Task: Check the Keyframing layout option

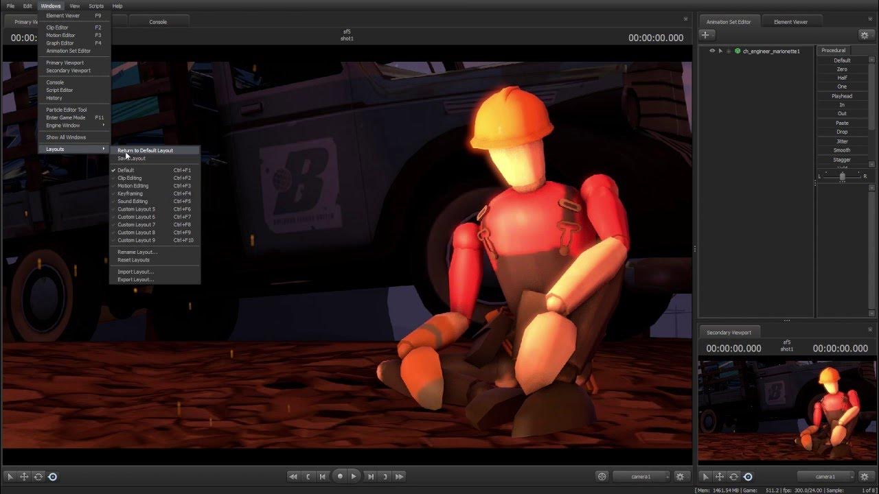Action: pyautogui.click(x=155, y=193)
